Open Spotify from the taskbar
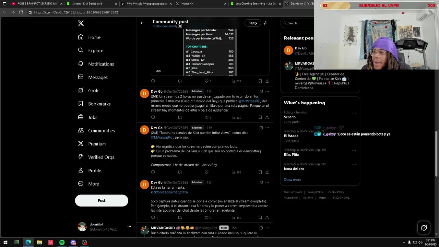 (62, 243)
